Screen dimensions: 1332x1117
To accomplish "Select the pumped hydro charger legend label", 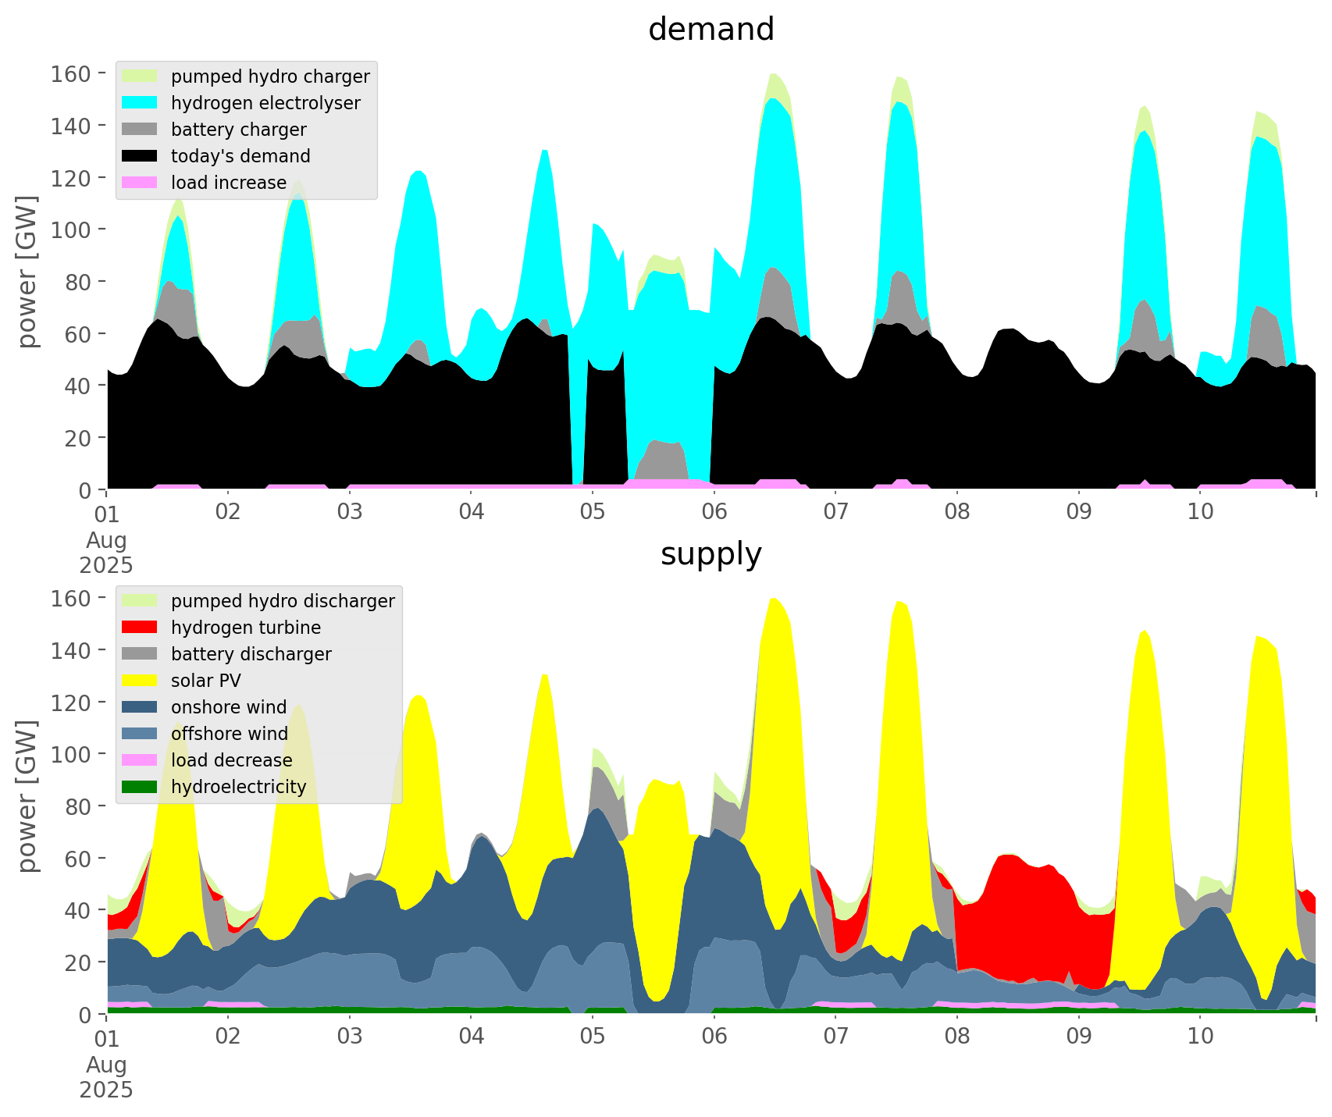I will point(270,76).
